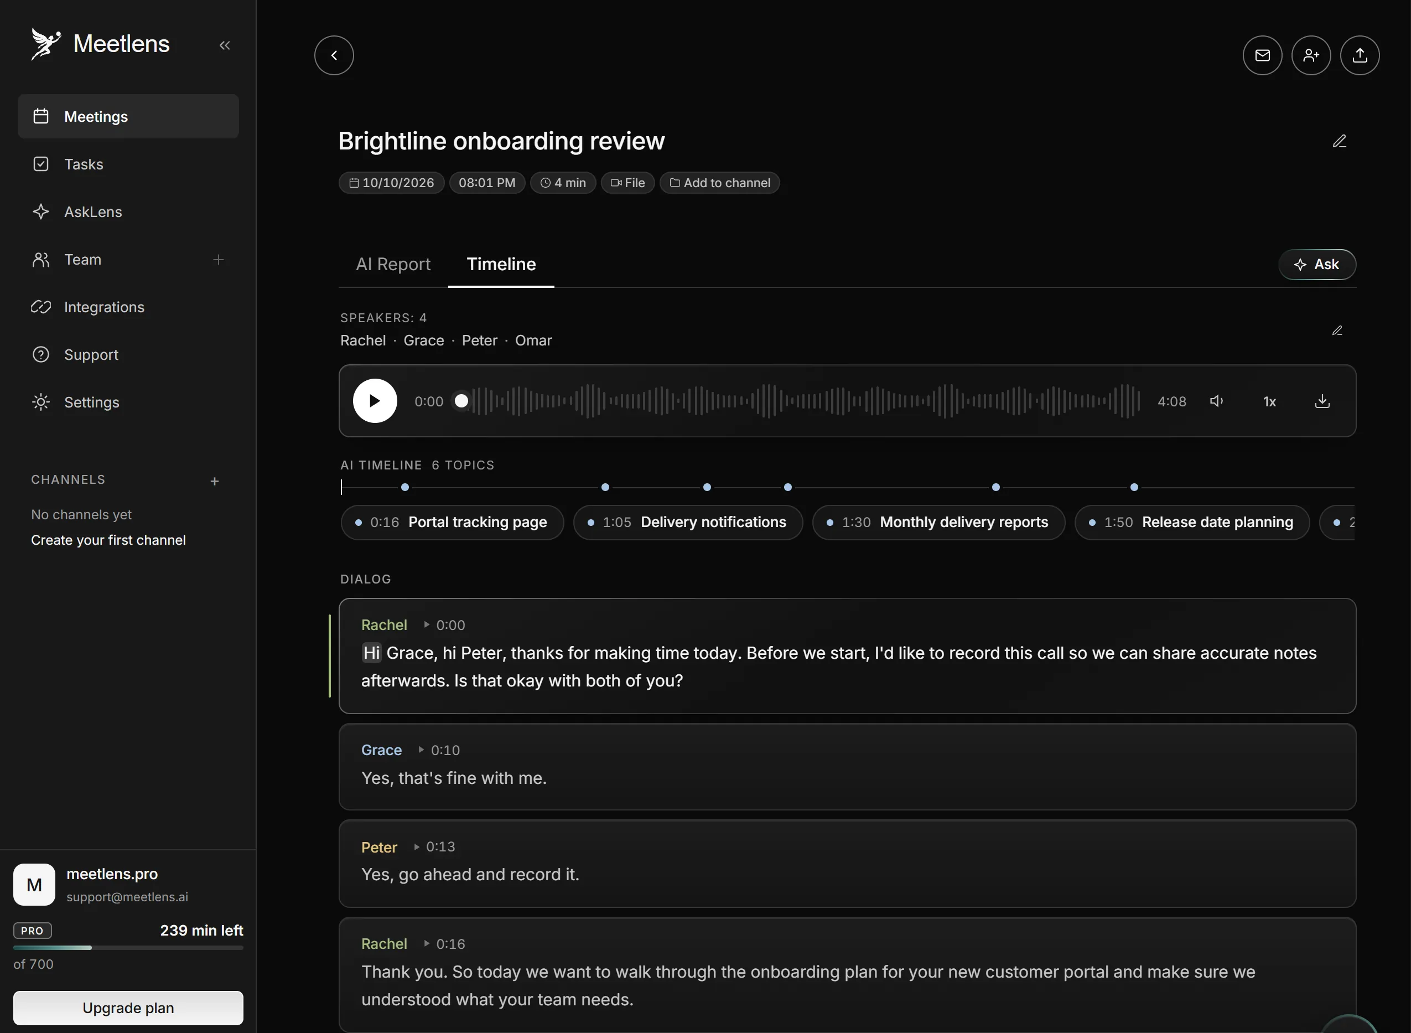Click Upgrade plan button
Viewport: 1411px width, 1033px height.
pos(128,1008)
